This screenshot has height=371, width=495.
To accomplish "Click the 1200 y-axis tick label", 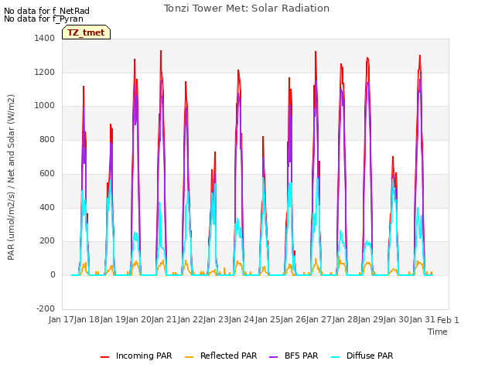I will (45, 72).
